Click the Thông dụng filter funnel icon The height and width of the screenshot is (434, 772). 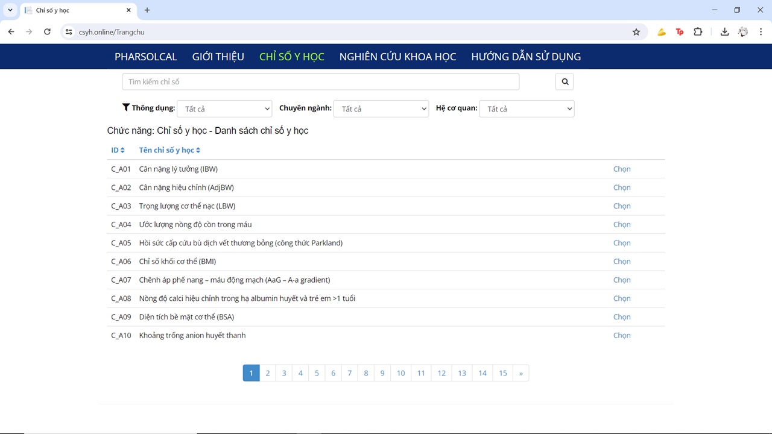pos(126,107)
